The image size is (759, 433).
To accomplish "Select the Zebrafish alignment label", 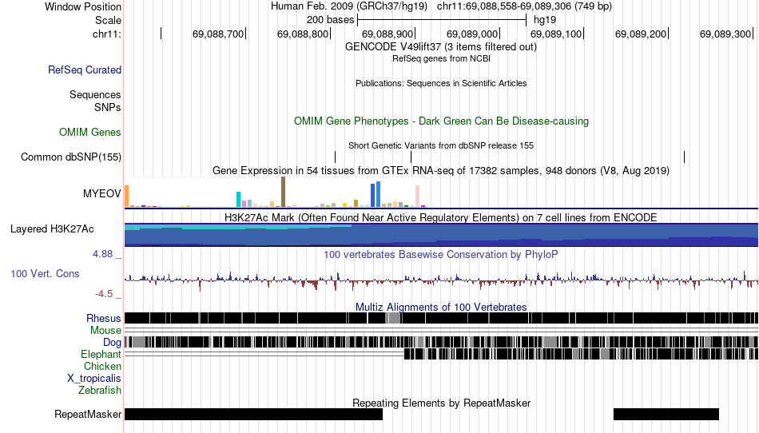I will click(x=100, y=390).
